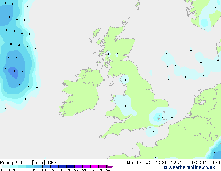
Task: Click the legend scale label 35
Action: (x=84, y=170)
